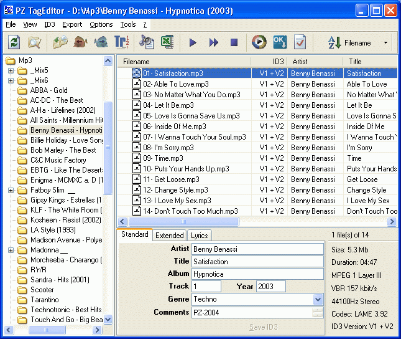Expand the _Mix6 folder
The image size is (401, 339).
point(11,80)
